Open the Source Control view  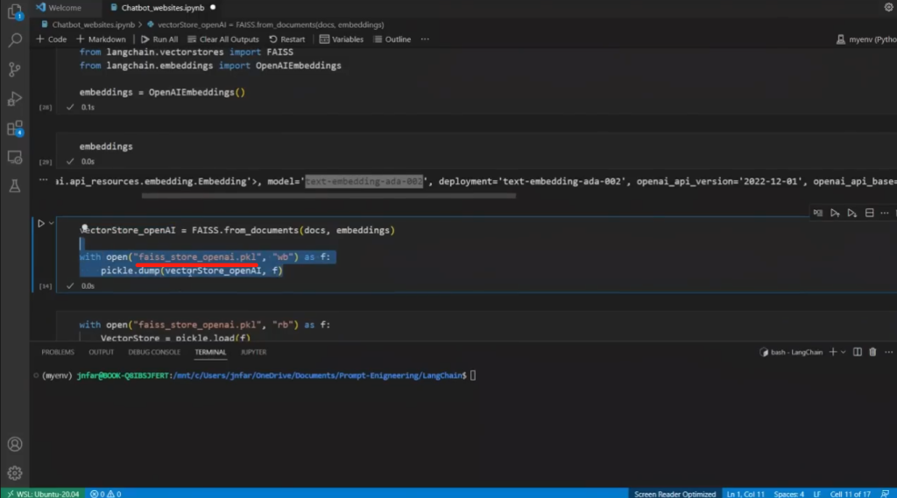pos(14,69)
